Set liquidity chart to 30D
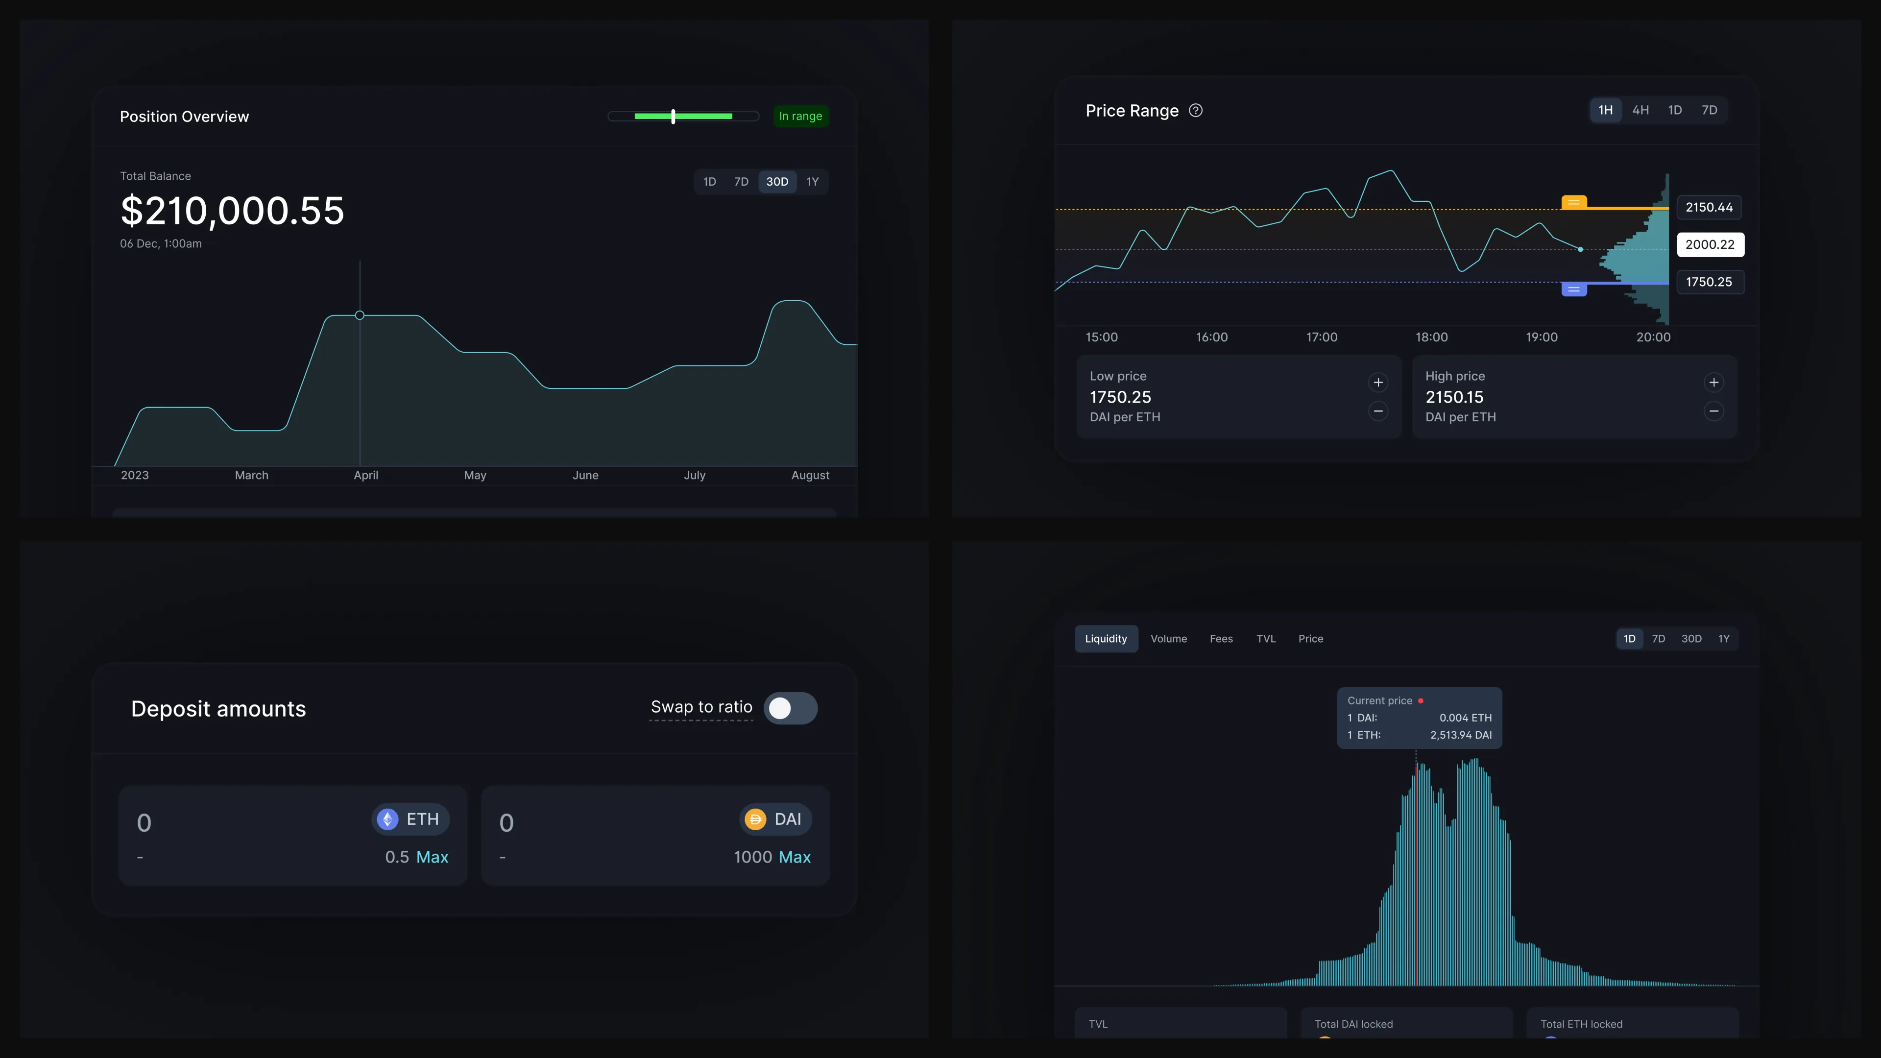1881x1058 pixels. click(x=1691, y=639)
